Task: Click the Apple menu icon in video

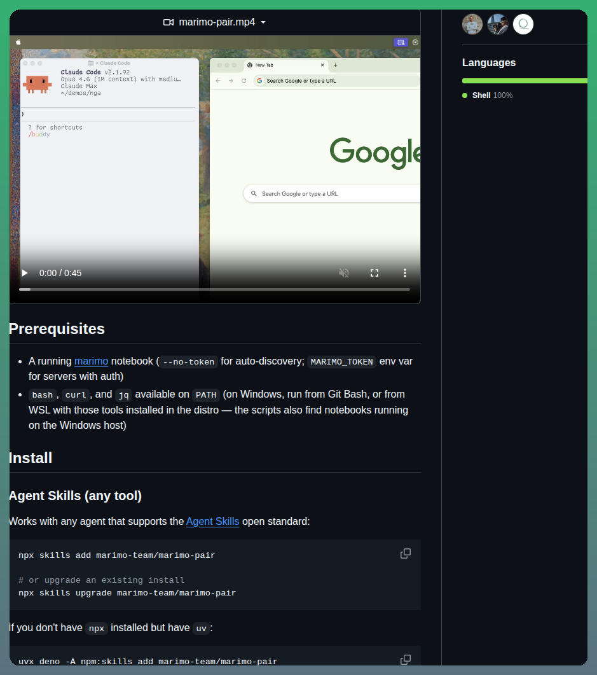Action: (18, 42)
